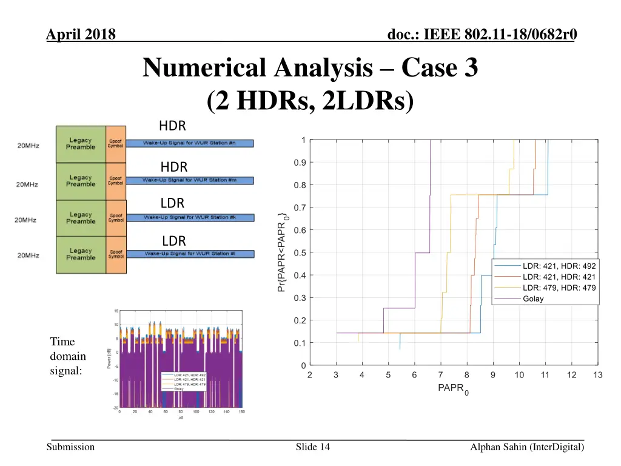621x466 pixels.
Task: Click the "Golay" entry in CDF chart legend
Action: pyautogui.click(x=533, y=299)
